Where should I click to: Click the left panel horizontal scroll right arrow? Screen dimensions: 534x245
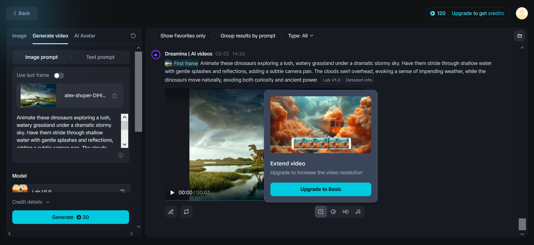click(132, 234)
